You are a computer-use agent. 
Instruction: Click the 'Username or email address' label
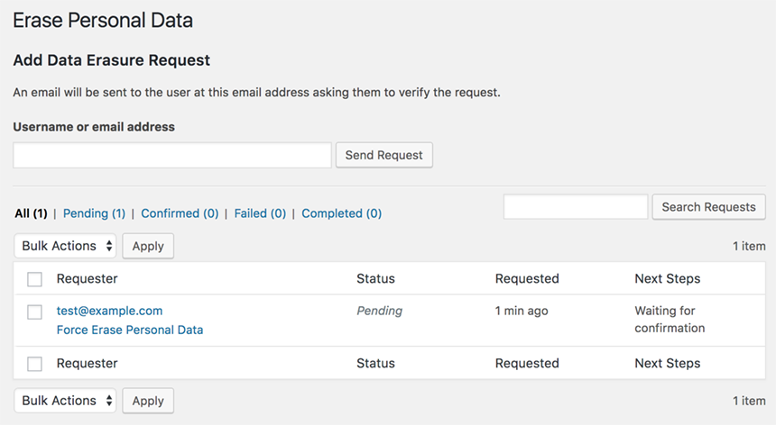[x=94, y=127]
